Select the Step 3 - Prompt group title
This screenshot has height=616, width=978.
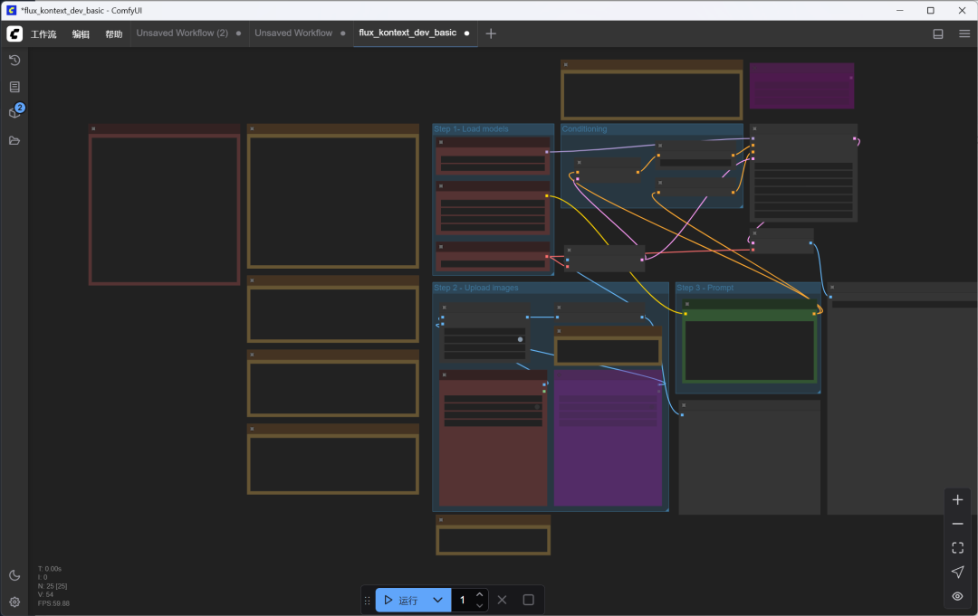click(705, 288)
